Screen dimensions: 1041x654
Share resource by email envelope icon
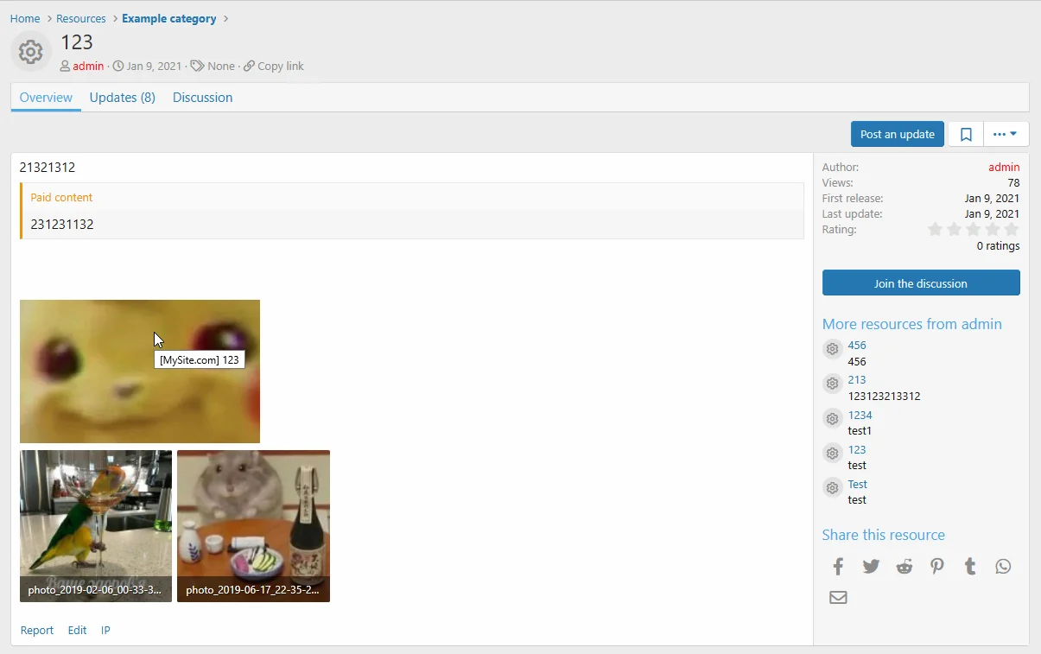(x=838, y=598)
